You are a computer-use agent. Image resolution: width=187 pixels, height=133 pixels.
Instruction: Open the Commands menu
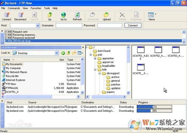[14, 8]
